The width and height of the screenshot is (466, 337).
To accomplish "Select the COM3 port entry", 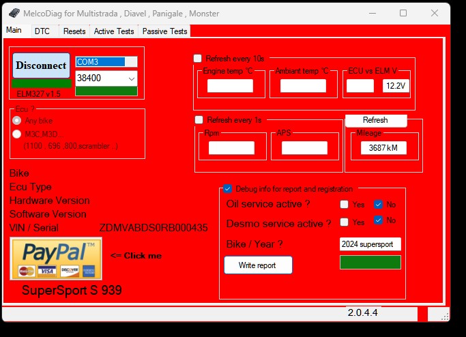I will tap(106, 62).
